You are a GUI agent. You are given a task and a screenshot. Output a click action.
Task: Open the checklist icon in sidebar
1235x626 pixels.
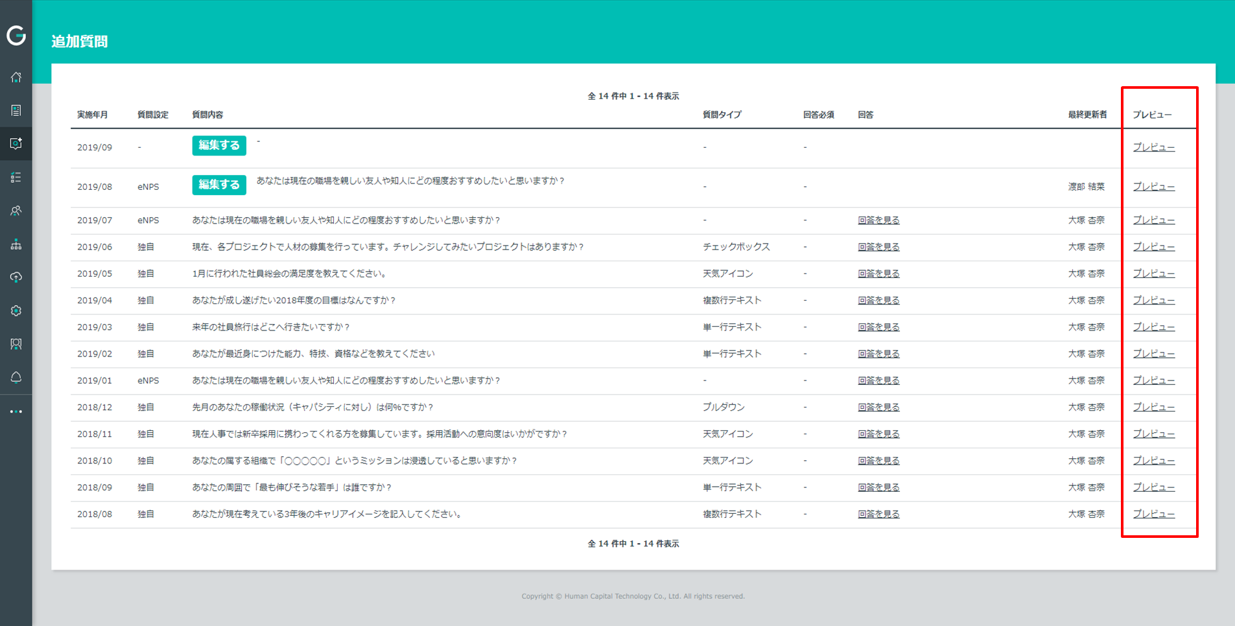point(16,178)
